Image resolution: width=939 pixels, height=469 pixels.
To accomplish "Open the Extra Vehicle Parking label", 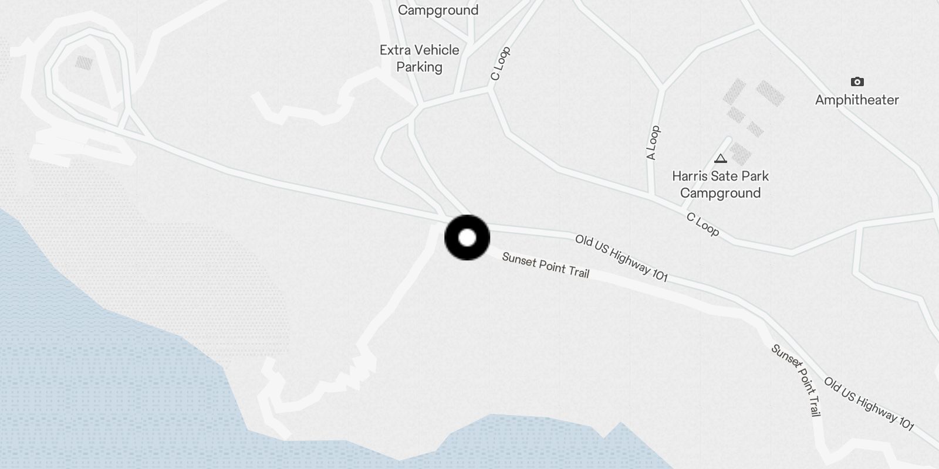I will coord(419,59).
